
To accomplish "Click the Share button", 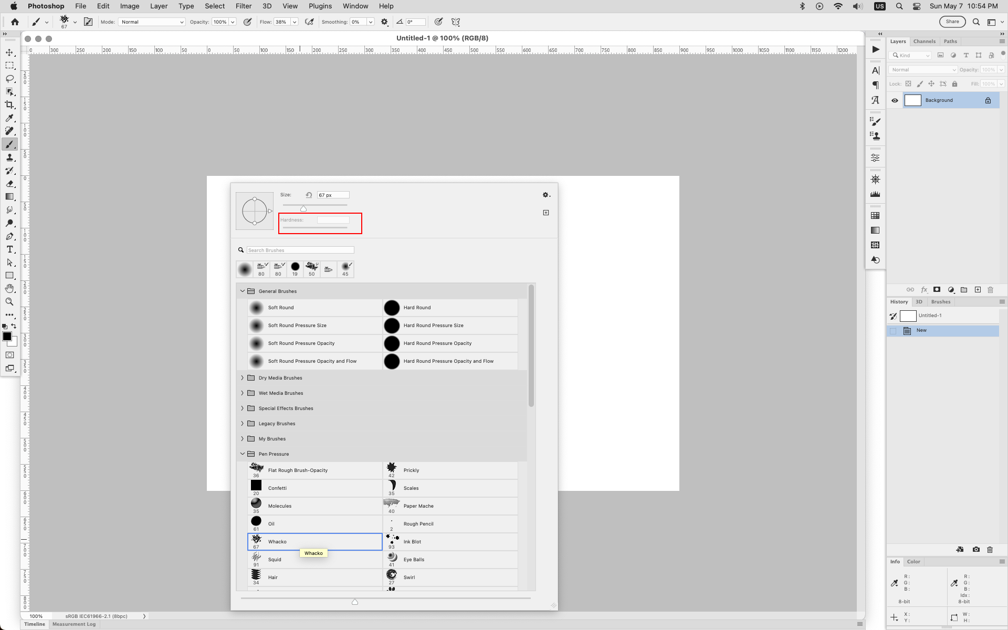I will tap(952, 22).
